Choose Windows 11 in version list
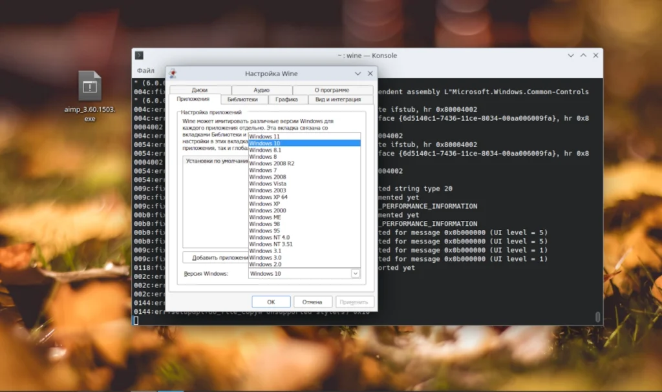 (304, 136)
